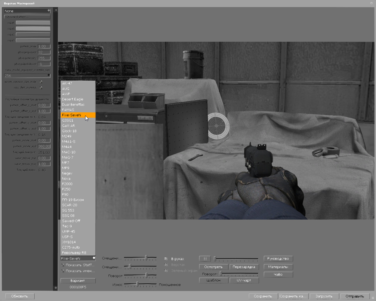Select the highlighted Five-SeveN list entry
The width and height of the screenshot is (376, 301).
tap(78, 115)
